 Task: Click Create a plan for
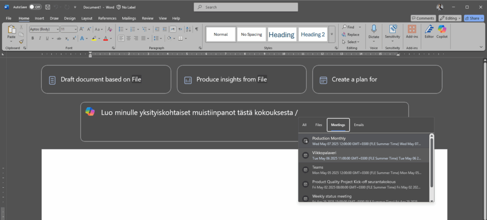[x=377, y=79]
